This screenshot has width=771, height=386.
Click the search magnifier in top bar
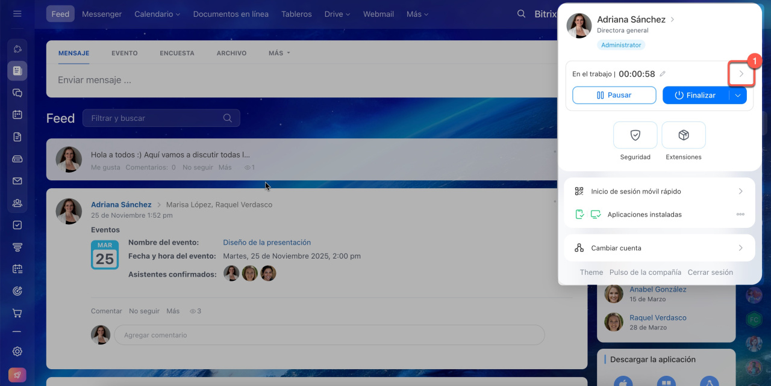(x=522, y=14)
